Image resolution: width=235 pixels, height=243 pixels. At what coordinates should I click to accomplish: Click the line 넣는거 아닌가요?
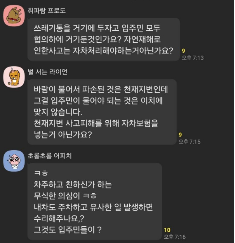pos(63,134)
